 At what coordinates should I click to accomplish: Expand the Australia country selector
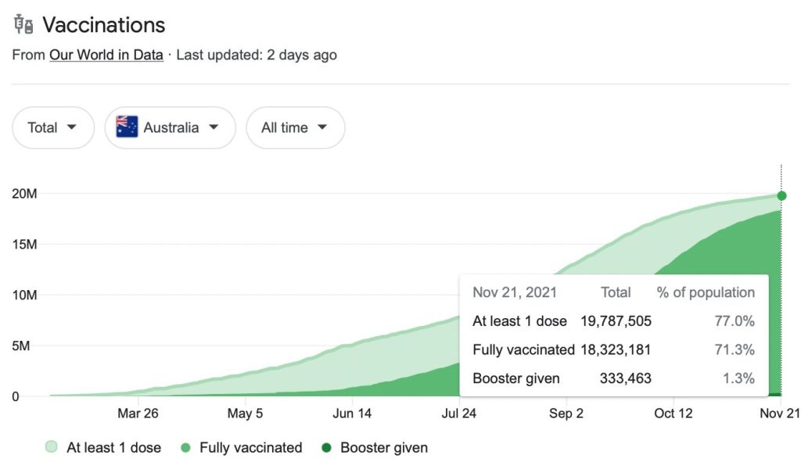click(x=170, y=127)
